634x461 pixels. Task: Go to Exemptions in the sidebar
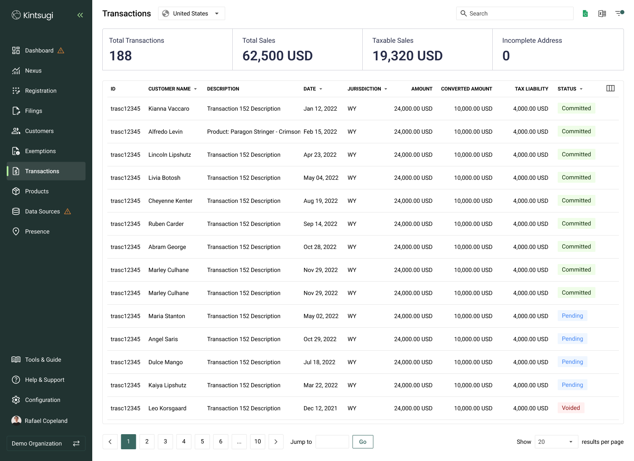[40, 151]
